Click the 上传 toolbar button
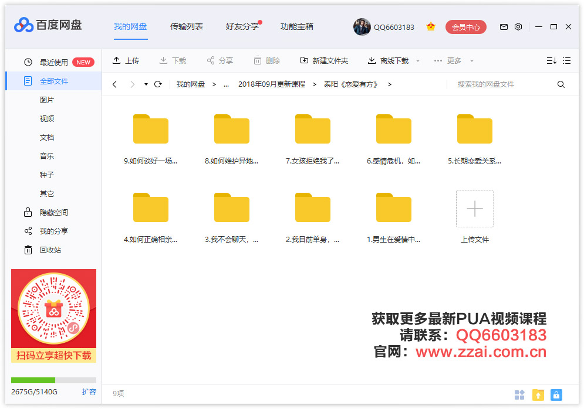The image size is (584, 409). (126, 60)
